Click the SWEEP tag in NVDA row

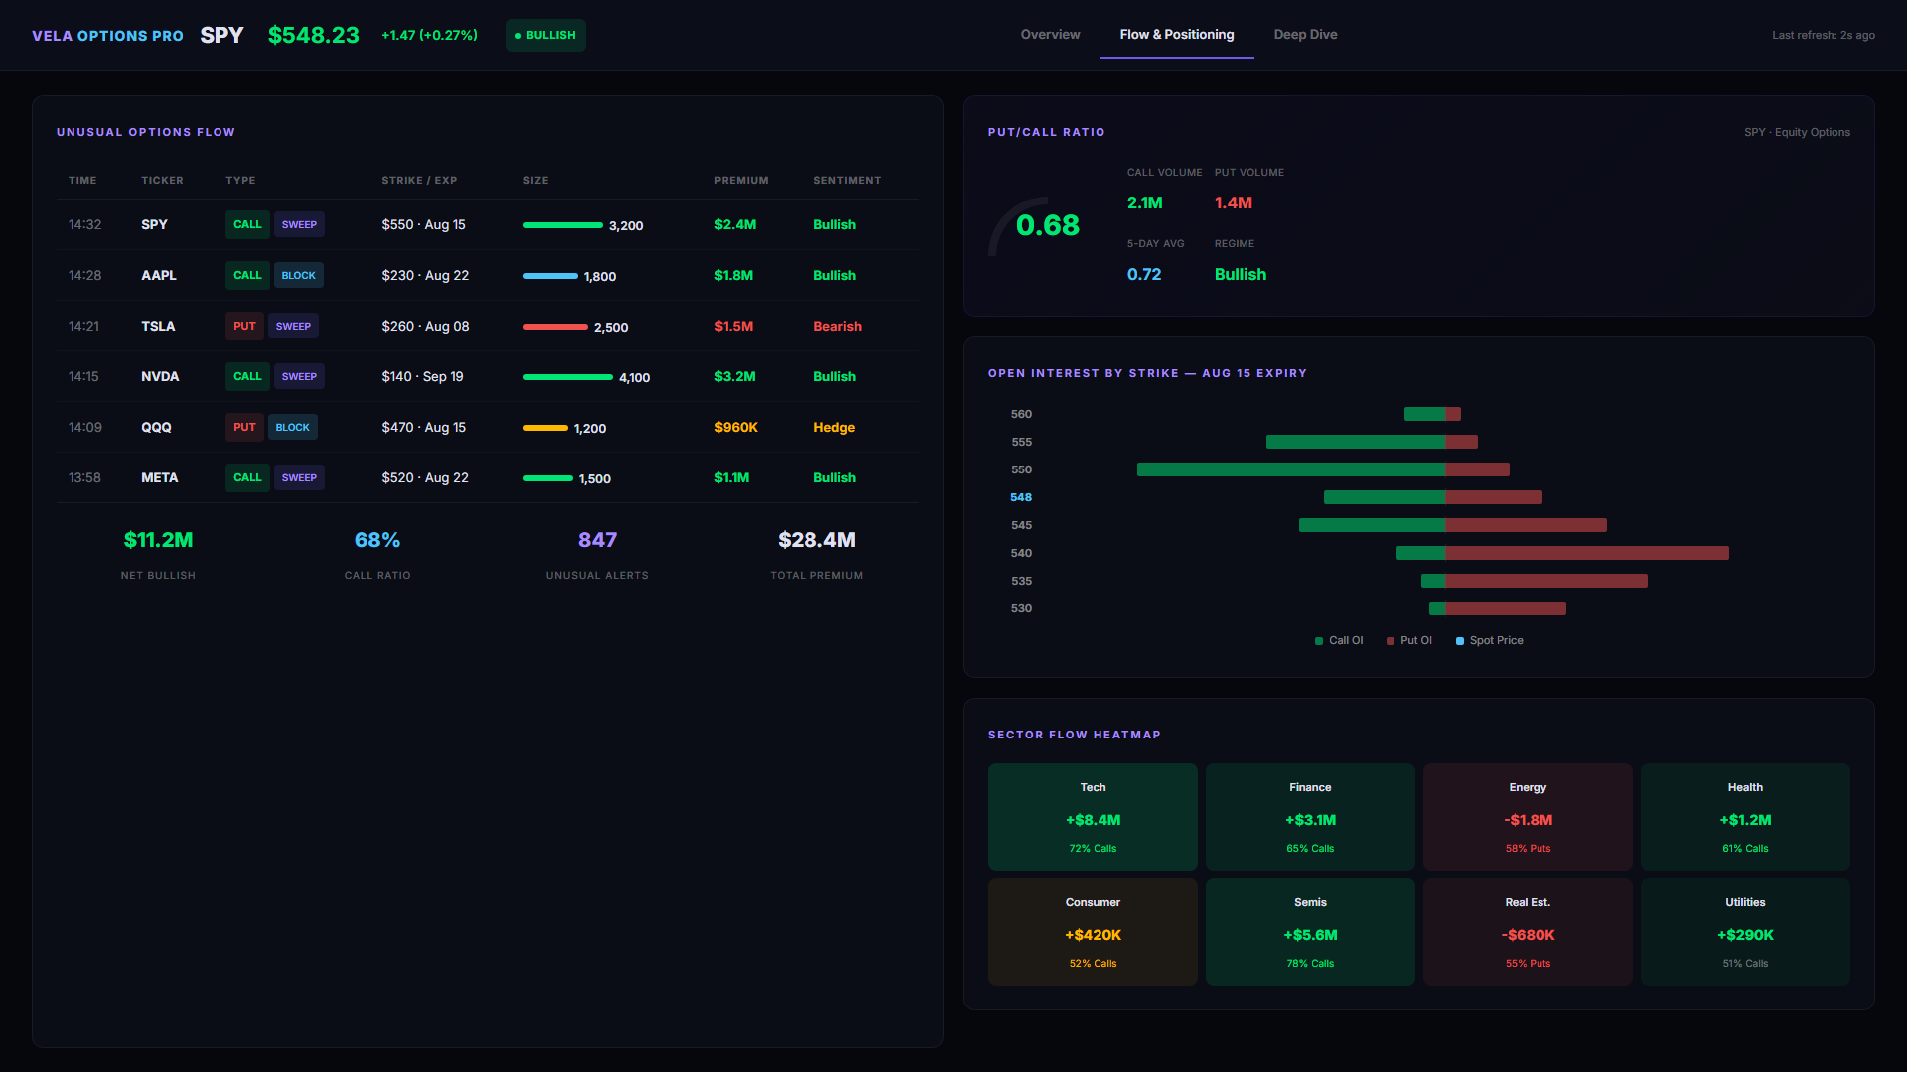(299, 376)
